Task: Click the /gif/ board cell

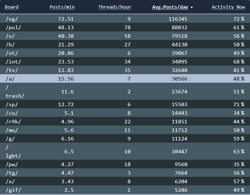Action: click(x=13, y=190)
